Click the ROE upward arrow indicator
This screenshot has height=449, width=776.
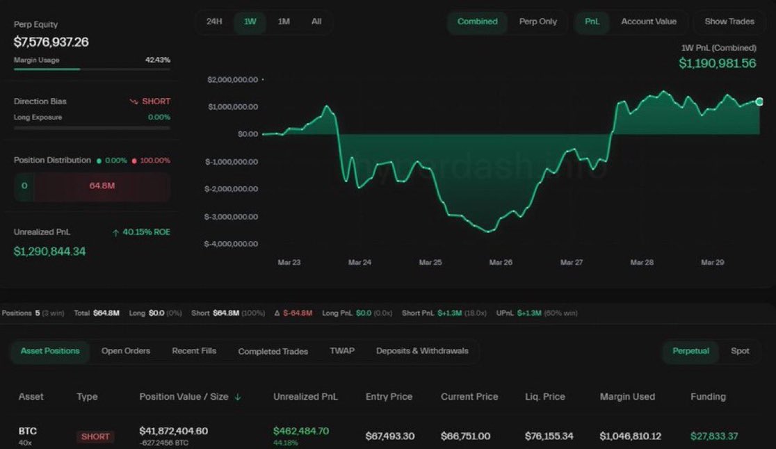click(x=115, y=231)
